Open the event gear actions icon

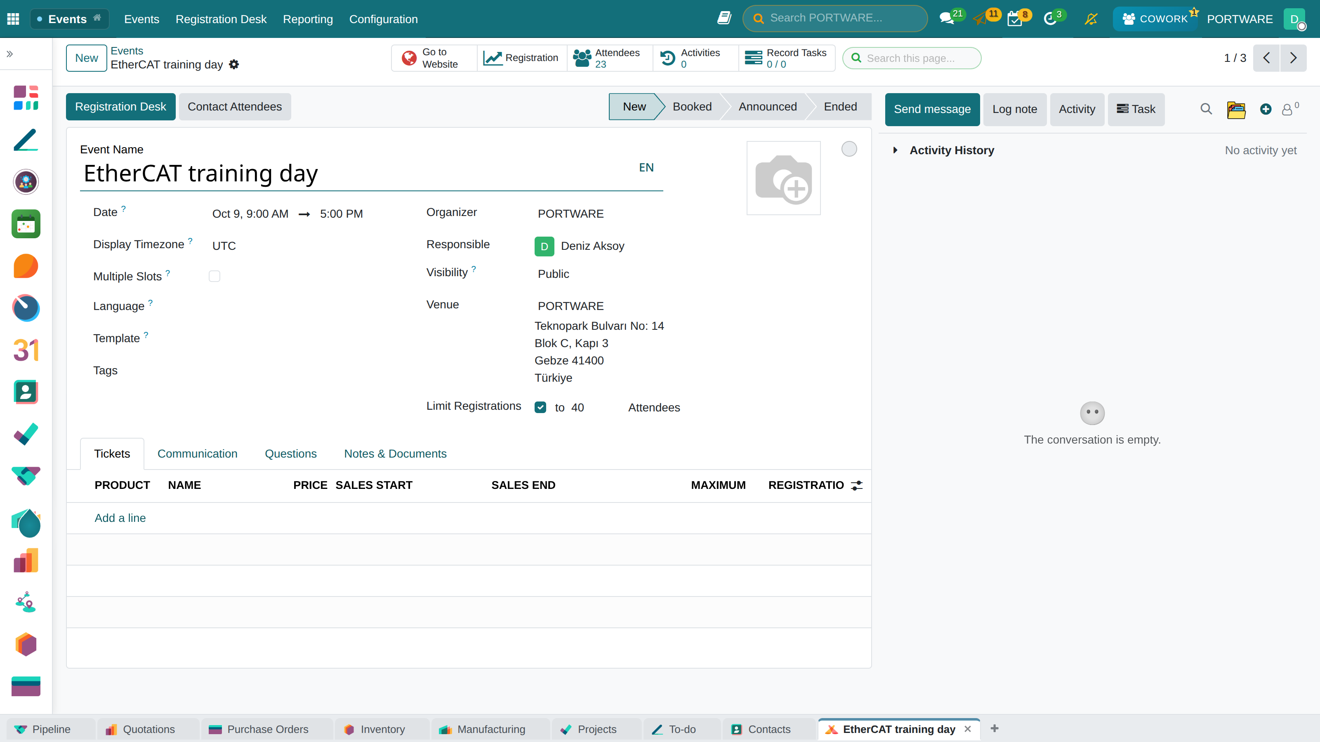(234, 65)
